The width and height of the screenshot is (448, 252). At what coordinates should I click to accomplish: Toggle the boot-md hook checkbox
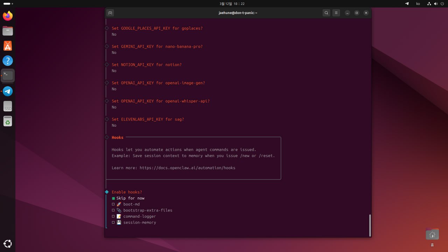113,204
